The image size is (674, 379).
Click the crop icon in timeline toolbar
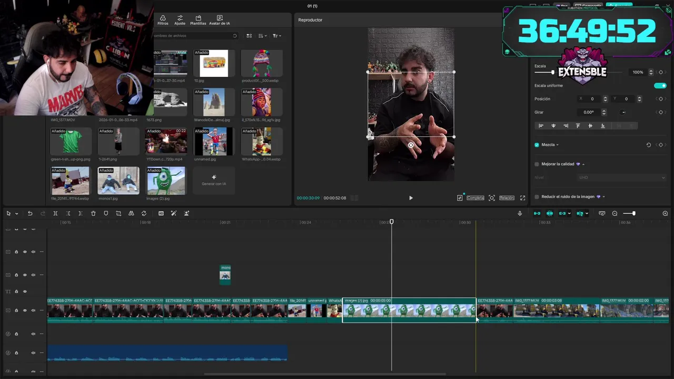(118, 213)
